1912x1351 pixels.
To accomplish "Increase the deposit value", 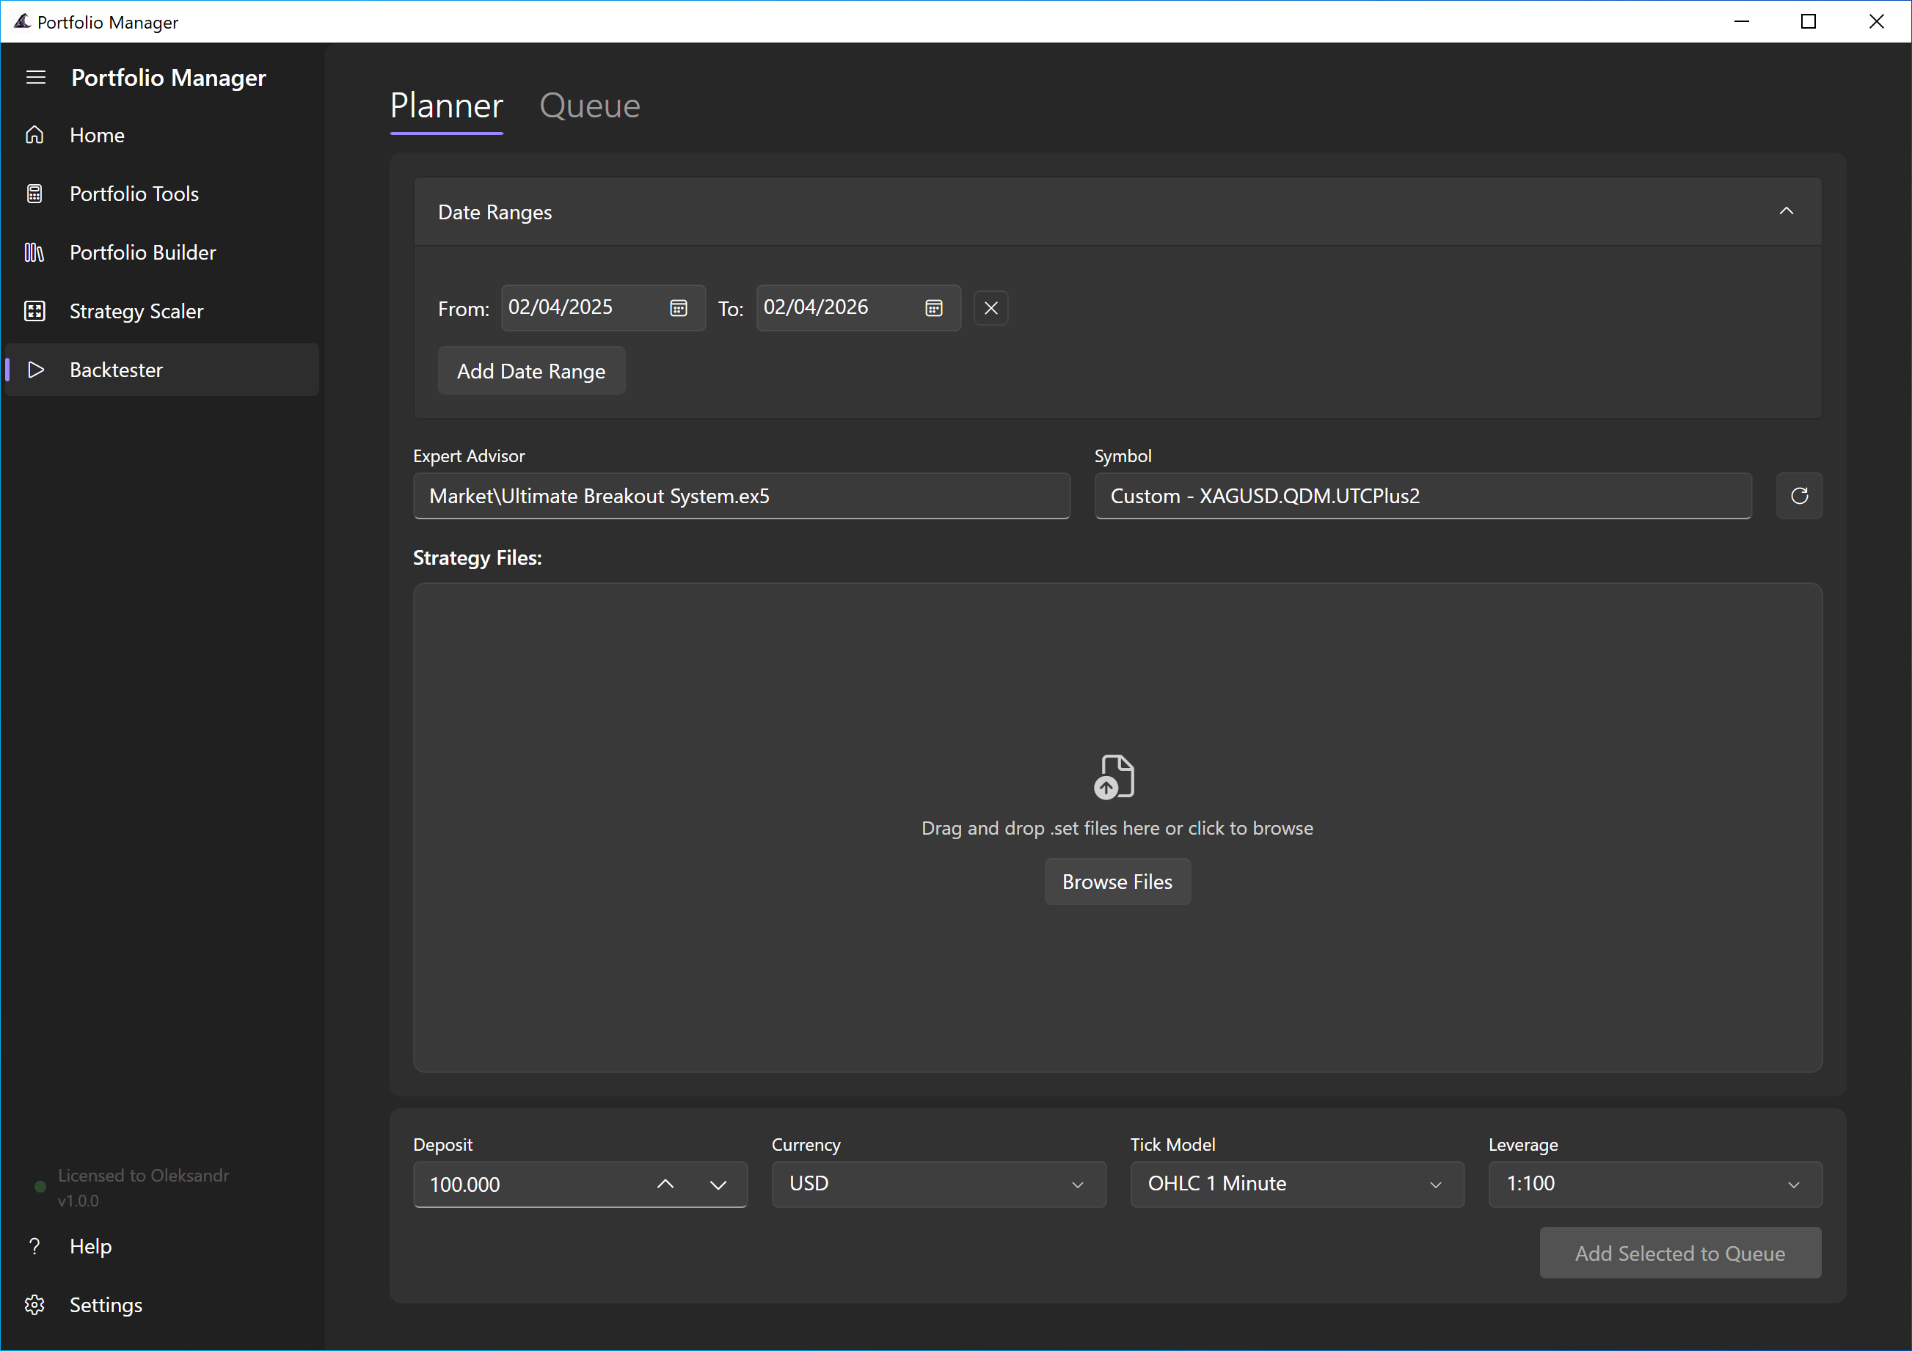I will [665, 1184].
